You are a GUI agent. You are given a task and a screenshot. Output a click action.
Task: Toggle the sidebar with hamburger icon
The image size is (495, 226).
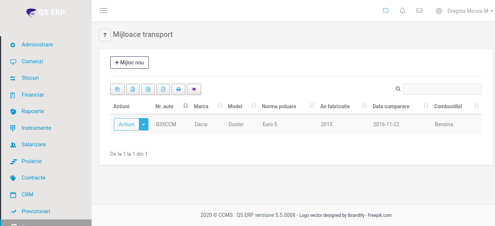103,11
